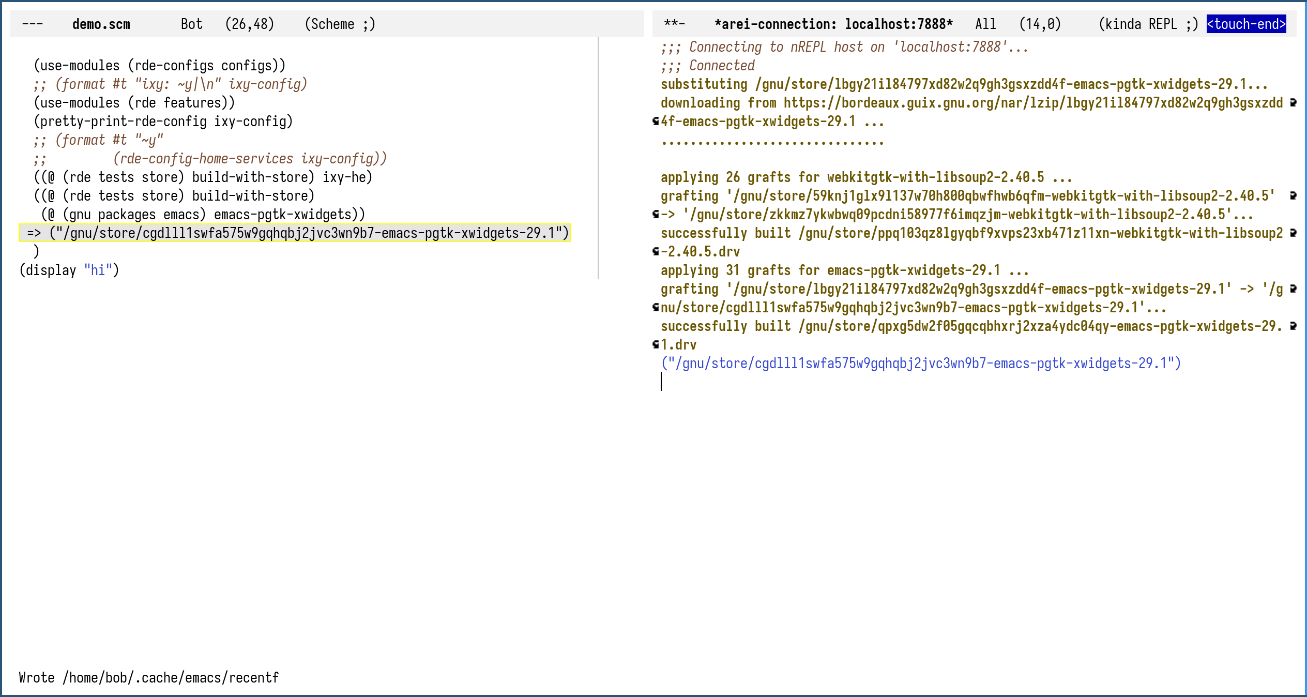Place cursor on (use-modules (rde features)) line
The height and width of the screenshot is (697, 1307).
click(x=134, y=103)
